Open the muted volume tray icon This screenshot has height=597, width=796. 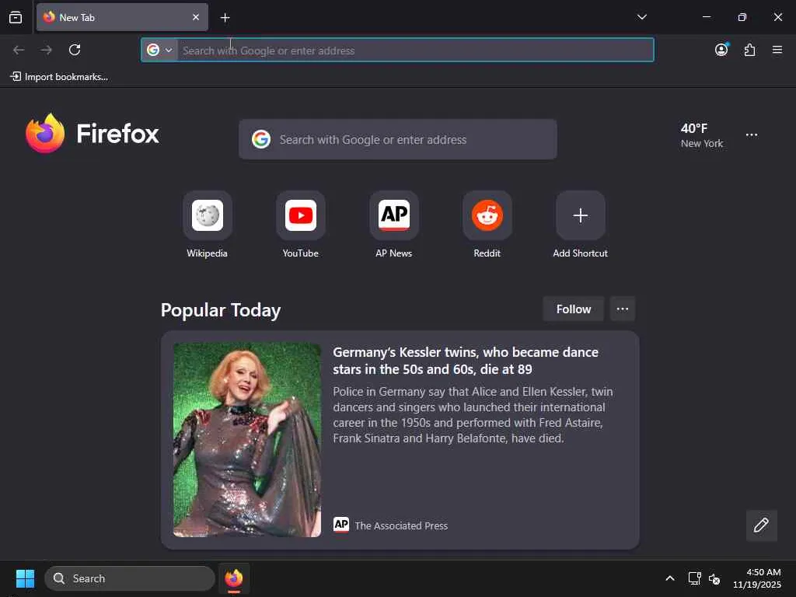[714, 578]
